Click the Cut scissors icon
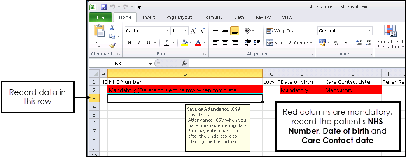 click(112, 28)
